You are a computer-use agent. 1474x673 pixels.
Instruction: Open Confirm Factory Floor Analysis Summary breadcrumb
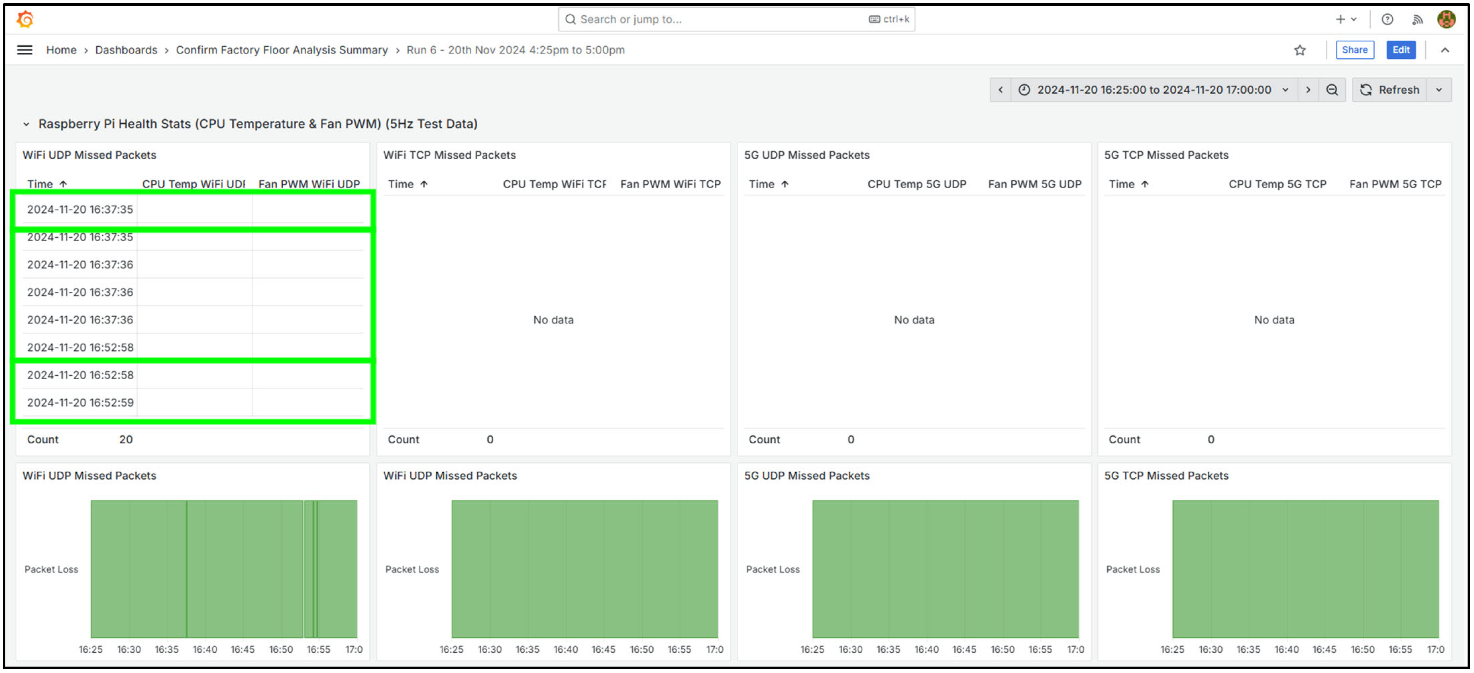coord(282,50)
